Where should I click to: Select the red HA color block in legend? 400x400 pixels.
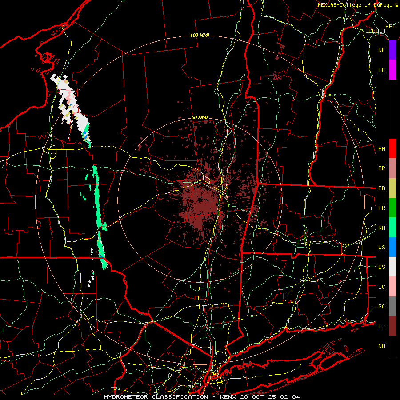(392, 148)
